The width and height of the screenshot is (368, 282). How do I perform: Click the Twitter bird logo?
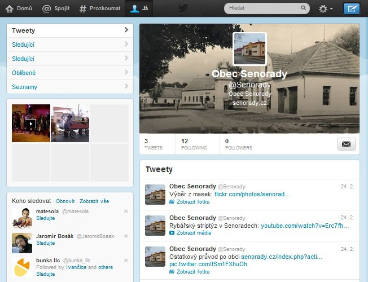tap(183, 8)
